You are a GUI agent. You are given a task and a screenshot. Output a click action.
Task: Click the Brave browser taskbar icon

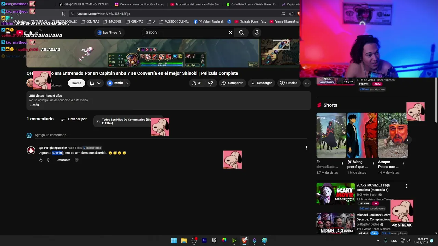coord(244,241)
